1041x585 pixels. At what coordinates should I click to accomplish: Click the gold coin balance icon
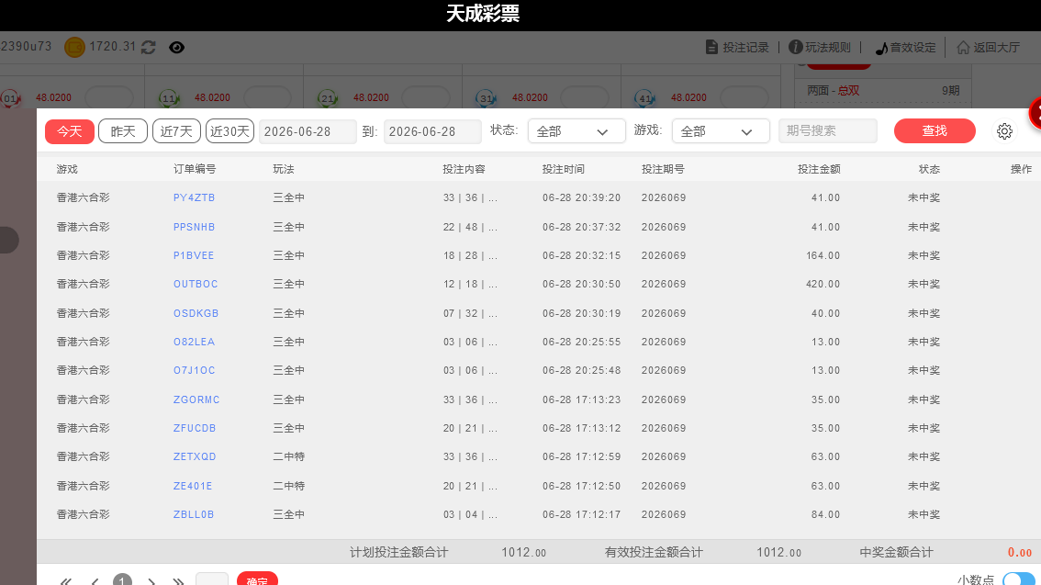(x=74, y=47)
